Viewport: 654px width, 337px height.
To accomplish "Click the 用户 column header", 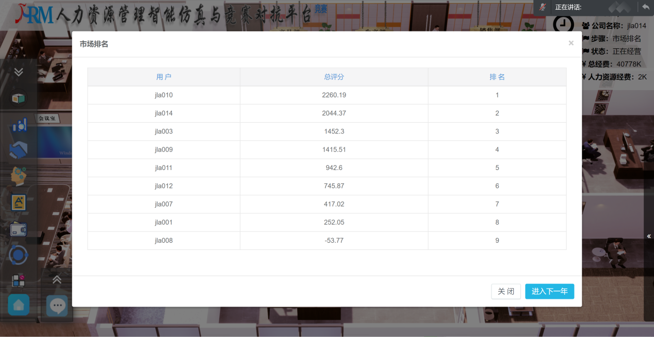I will point(163,77).
